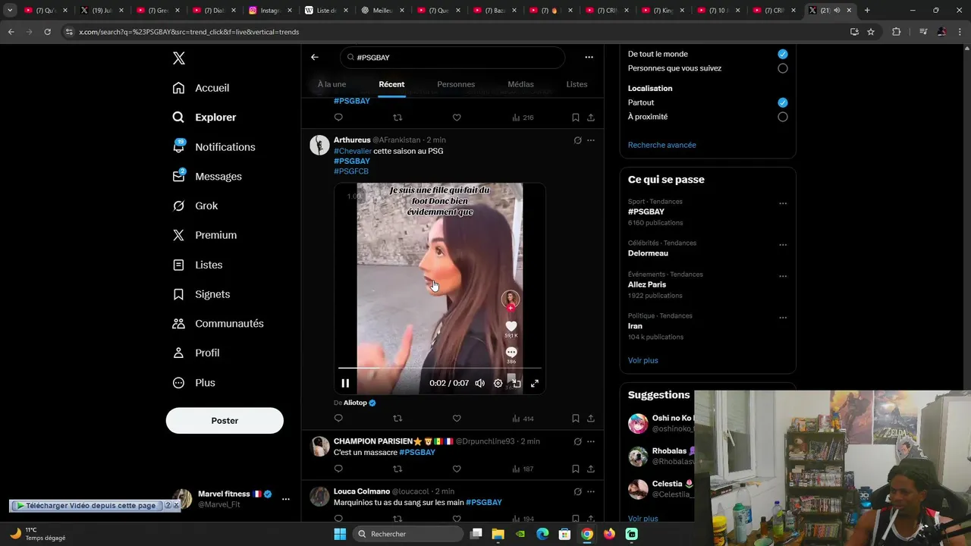
Task: Switch to Récent tab
Action: (391, 84)
